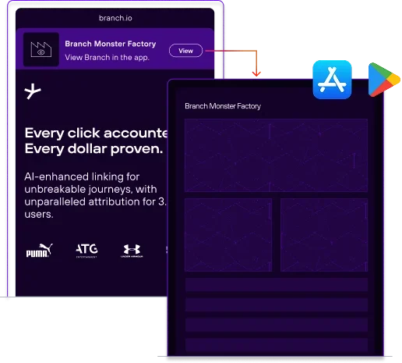Screen dimensions: 402x363
Task: Click the ATG Entertainment logo
Action: click(x=86, y=251)
